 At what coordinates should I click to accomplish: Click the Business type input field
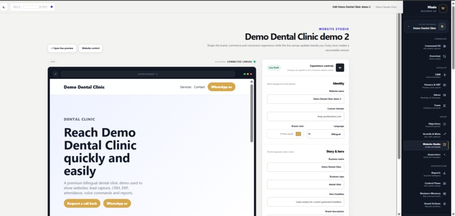tap(305, 184)
